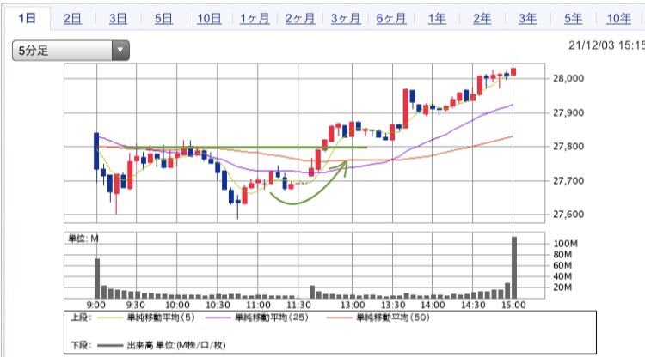Click the 10:00 time axis label
This screenshot has height=357, width=645.
click(x=177, y=305)
